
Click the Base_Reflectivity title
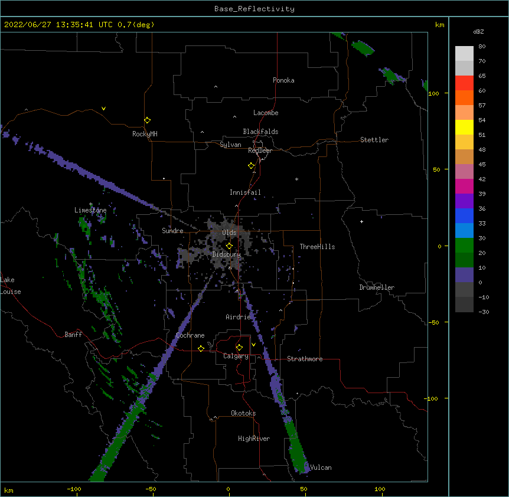tap(255, 9)
